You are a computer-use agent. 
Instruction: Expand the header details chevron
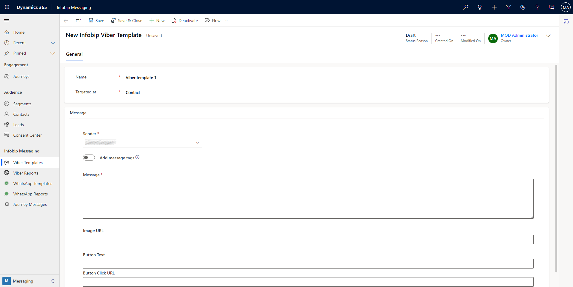pos(548,36)
